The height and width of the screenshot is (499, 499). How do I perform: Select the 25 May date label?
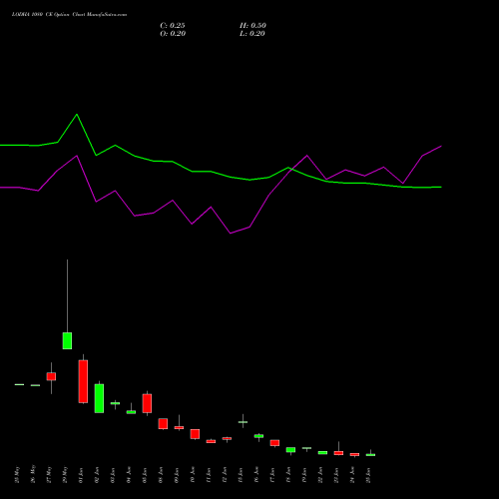click(17, 475)
